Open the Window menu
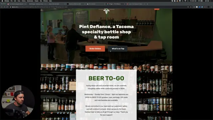 (x=45, y=1)
